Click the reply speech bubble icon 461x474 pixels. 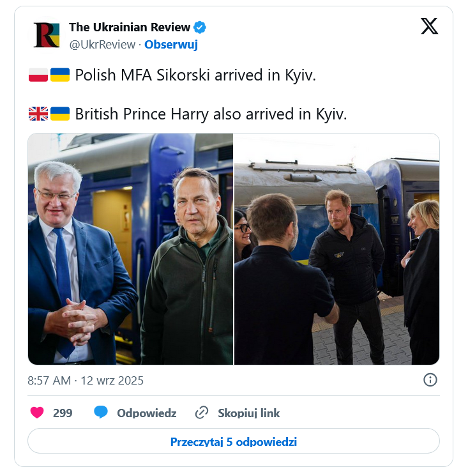click(101, 412)
